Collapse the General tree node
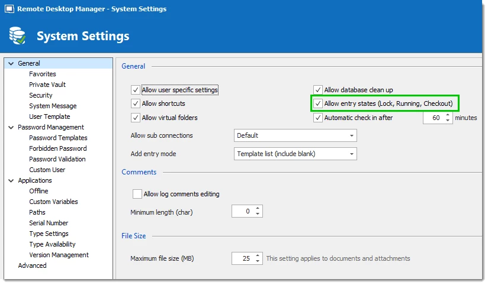Viewport: 488px width, 285px height. point(11,63)
